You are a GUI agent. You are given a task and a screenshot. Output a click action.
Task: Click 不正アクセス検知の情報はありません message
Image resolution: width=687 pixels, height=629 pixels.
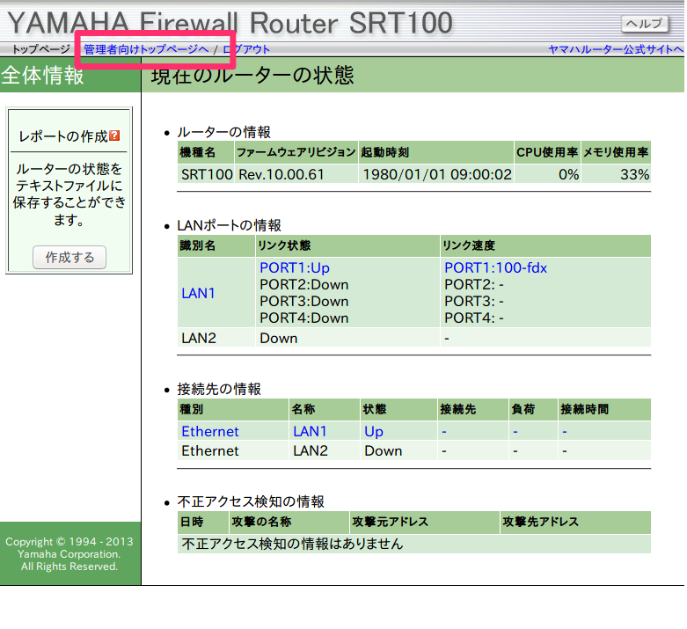point(292,544)
